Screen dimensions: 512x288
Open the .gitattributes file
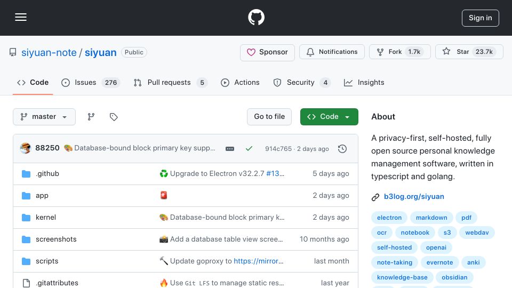[x=57, y=283]
